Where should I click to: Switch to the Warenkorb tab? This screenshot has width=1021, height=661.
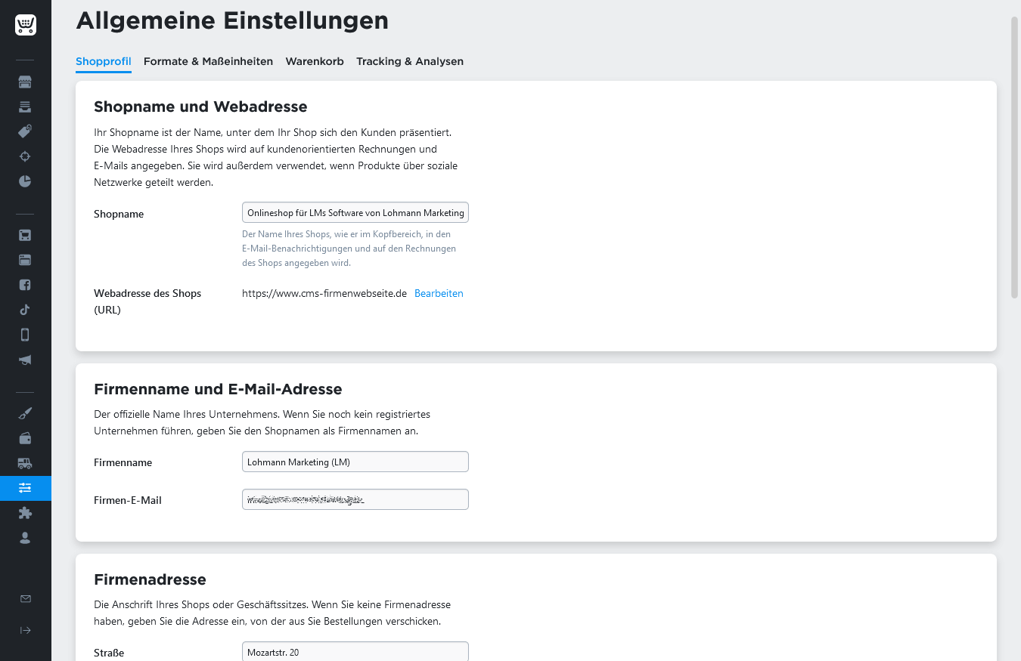pyautogui.click(x=315, y=62)
